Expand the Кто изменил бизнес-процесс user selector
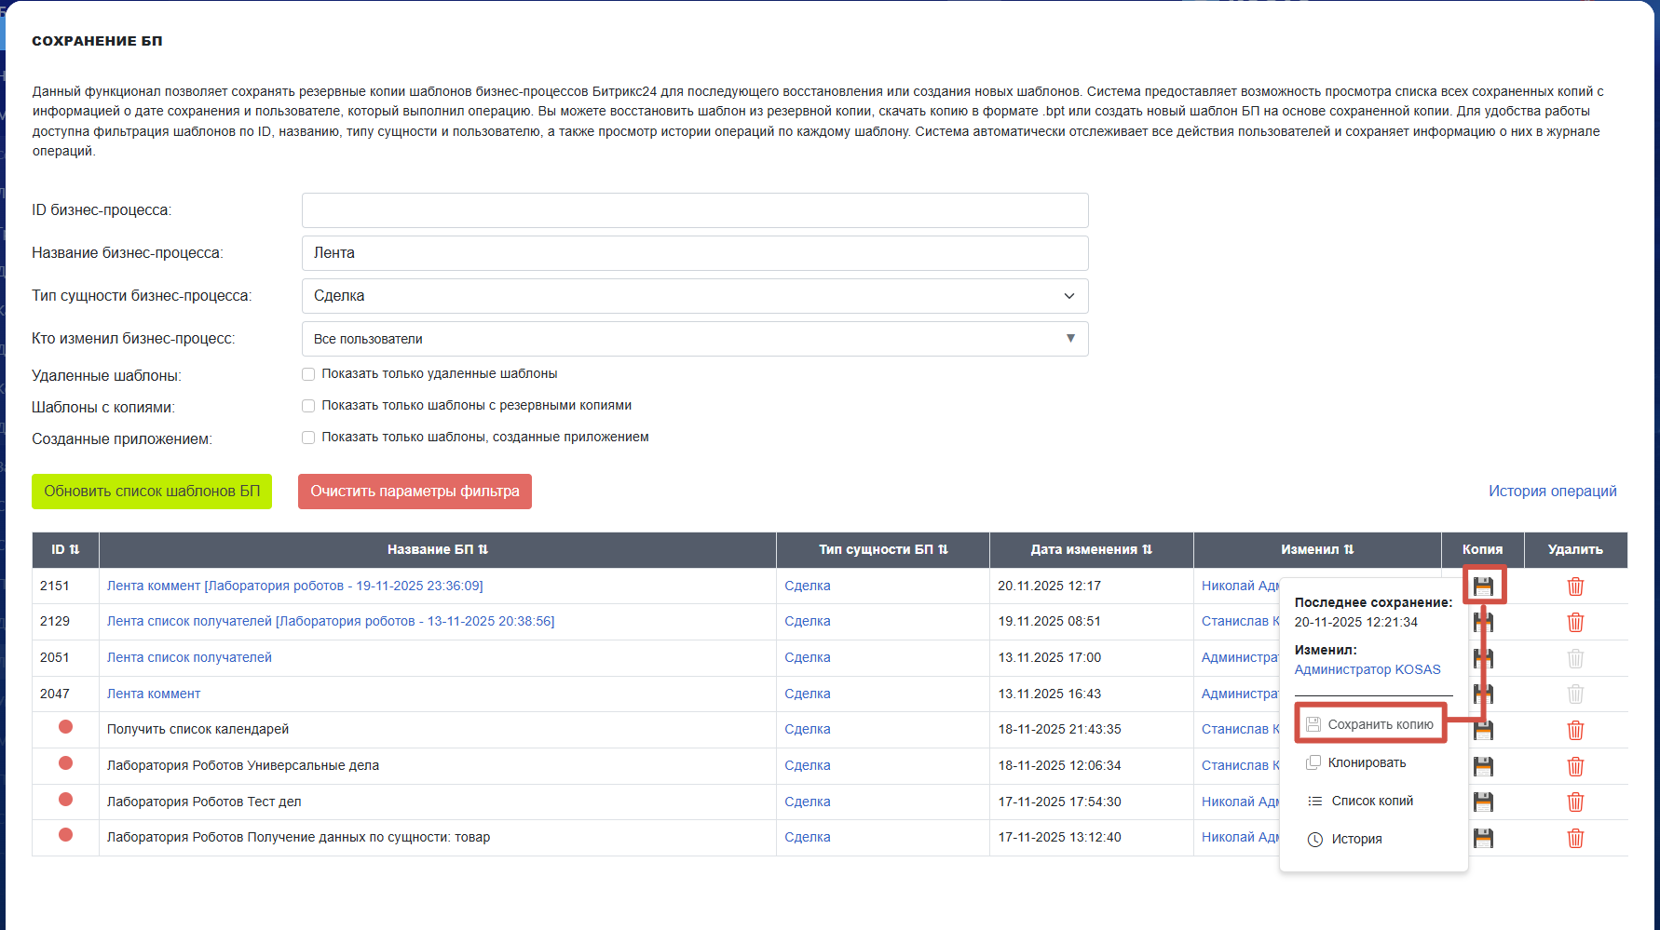This screenshot has width=1660, height=930. coord(695,339)
